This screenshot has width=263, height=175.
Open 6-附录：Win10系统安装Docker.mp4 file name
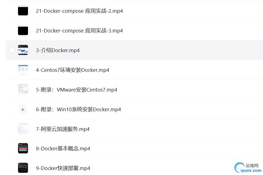78,109
